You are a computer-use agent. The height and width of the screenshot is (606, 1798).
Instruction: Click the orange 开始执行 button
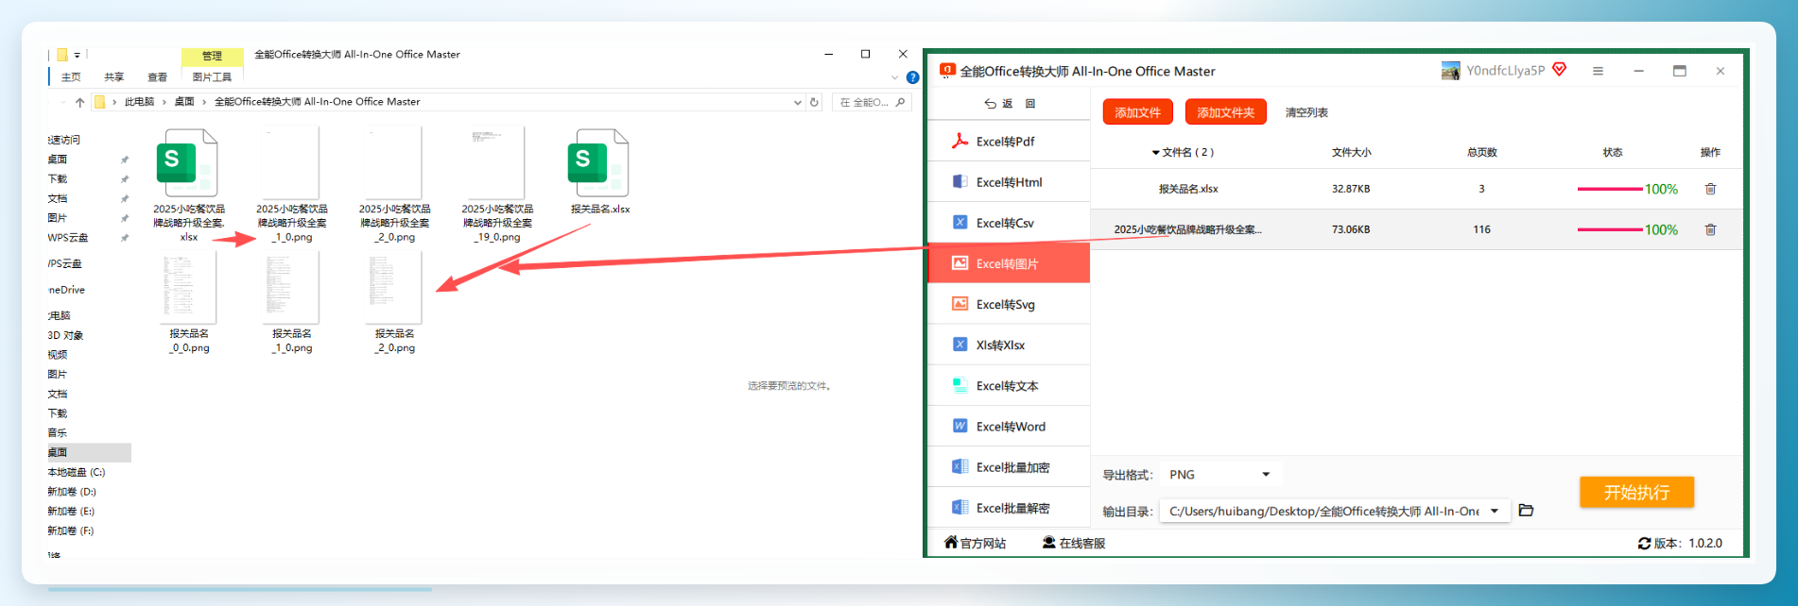click(1636, 492)
